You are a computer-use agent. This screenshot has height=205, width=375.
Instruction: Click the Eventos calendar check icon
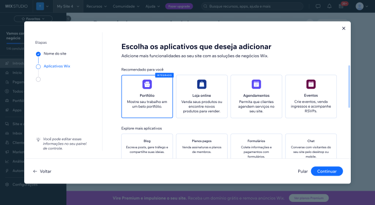(x=311, y=84)
